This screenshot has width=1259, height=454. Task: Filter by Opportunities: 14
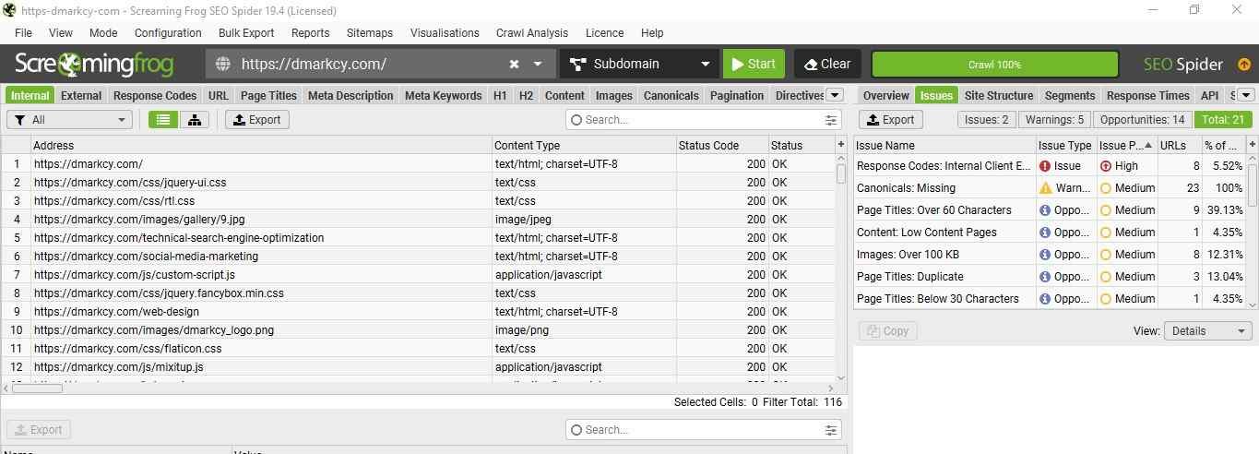pyautogui.click(x=1142, y=119)
